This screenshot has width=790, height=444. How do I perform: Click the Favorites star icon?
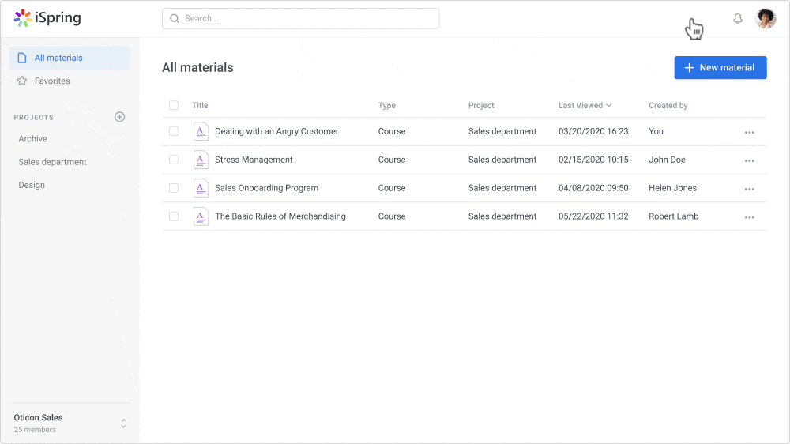pos(22,81)
